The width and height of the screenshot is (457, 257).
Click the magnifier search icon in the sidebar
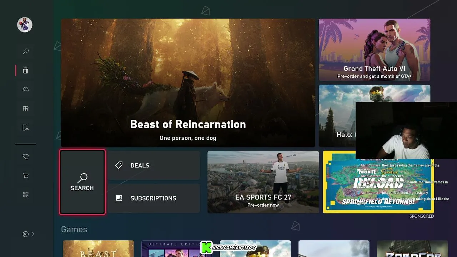[x=26, y=51]
